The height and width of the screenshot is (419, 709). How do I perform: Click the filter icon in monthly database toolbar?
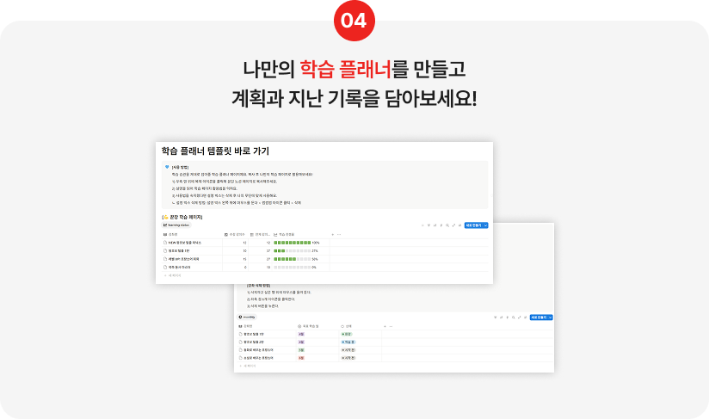point(496,317)
